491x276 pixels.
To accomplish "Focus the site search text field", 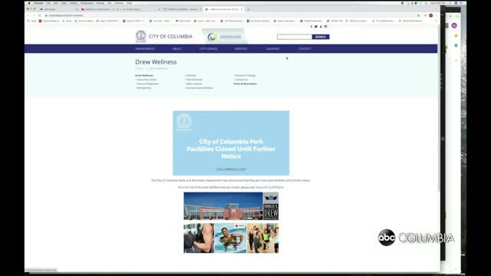I will [x=295, y=37].
